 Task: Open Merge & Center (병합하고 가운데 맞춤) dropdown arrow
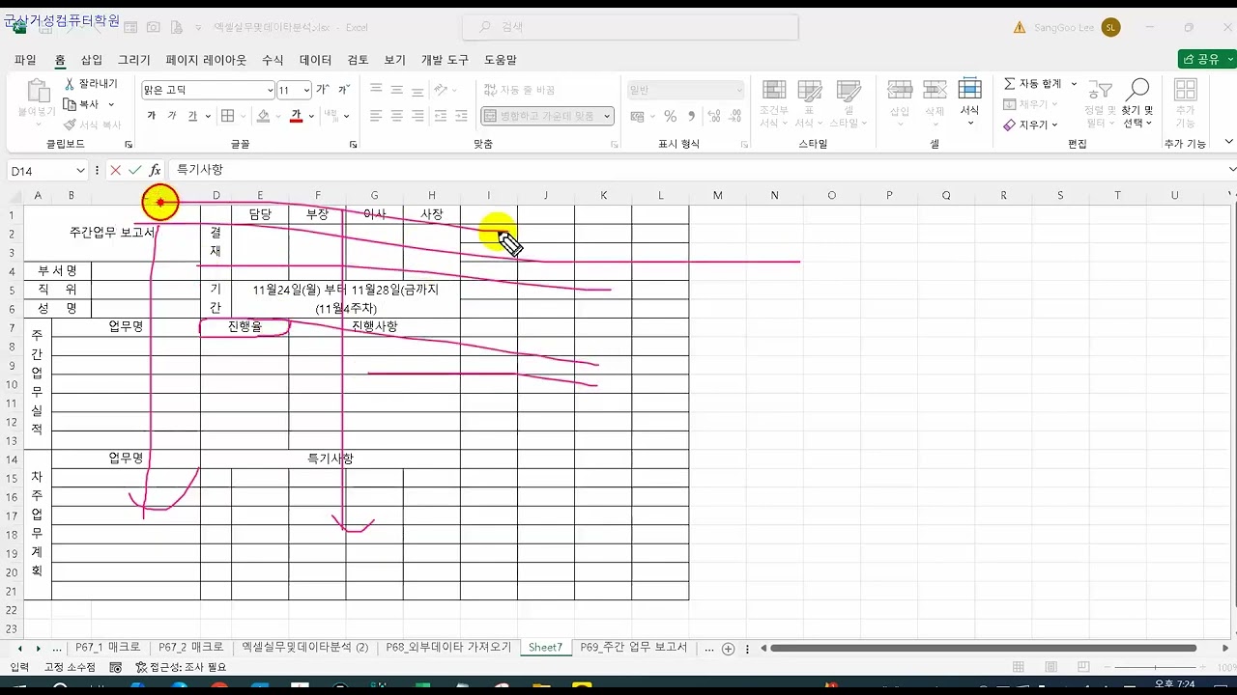point(608,116)
